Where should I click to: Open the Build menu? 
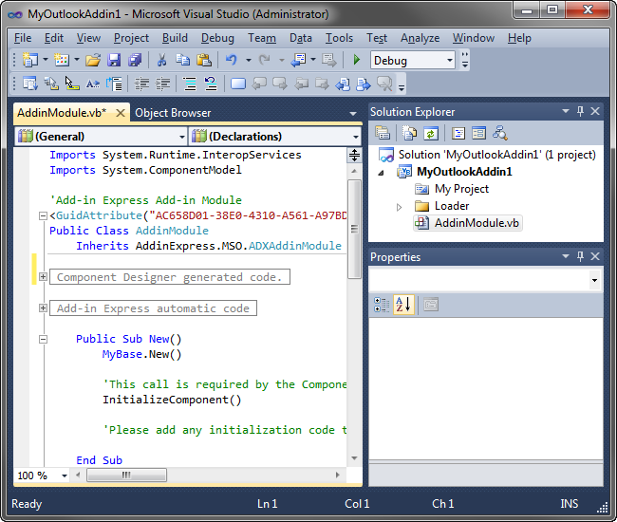pos(175,38)
